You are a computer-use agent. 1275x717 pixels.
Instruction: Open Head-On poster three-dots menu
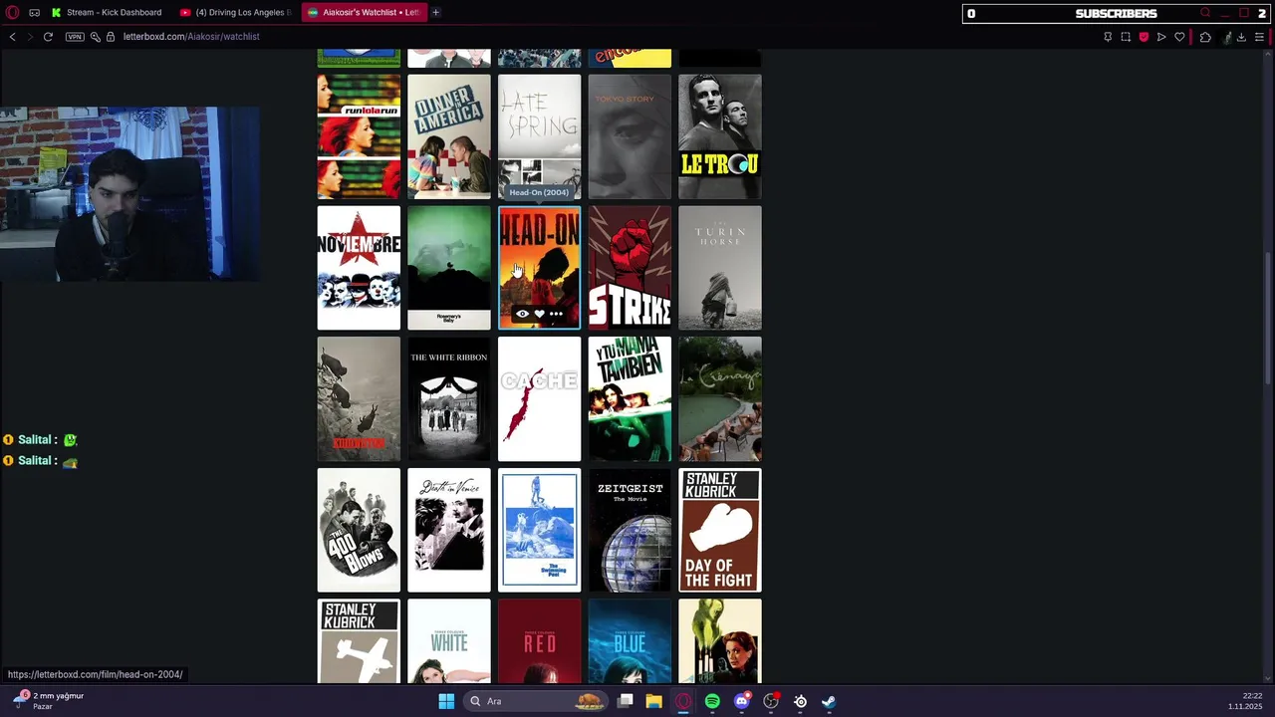tap(556, 314)
